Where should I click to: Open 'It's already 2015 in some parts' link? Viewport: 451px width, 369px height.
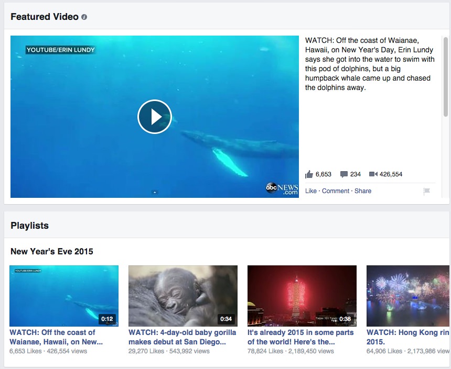[x=300, y=337]
